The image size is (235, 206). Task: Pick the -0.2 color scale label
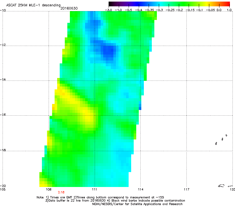pos(179,10)
